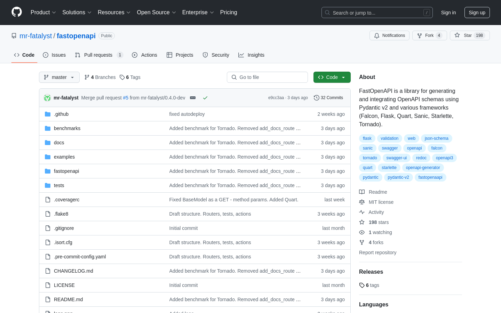501x313 pixels.
Task: Open the 6 Tags link near branches
Action: click(130, 77)
